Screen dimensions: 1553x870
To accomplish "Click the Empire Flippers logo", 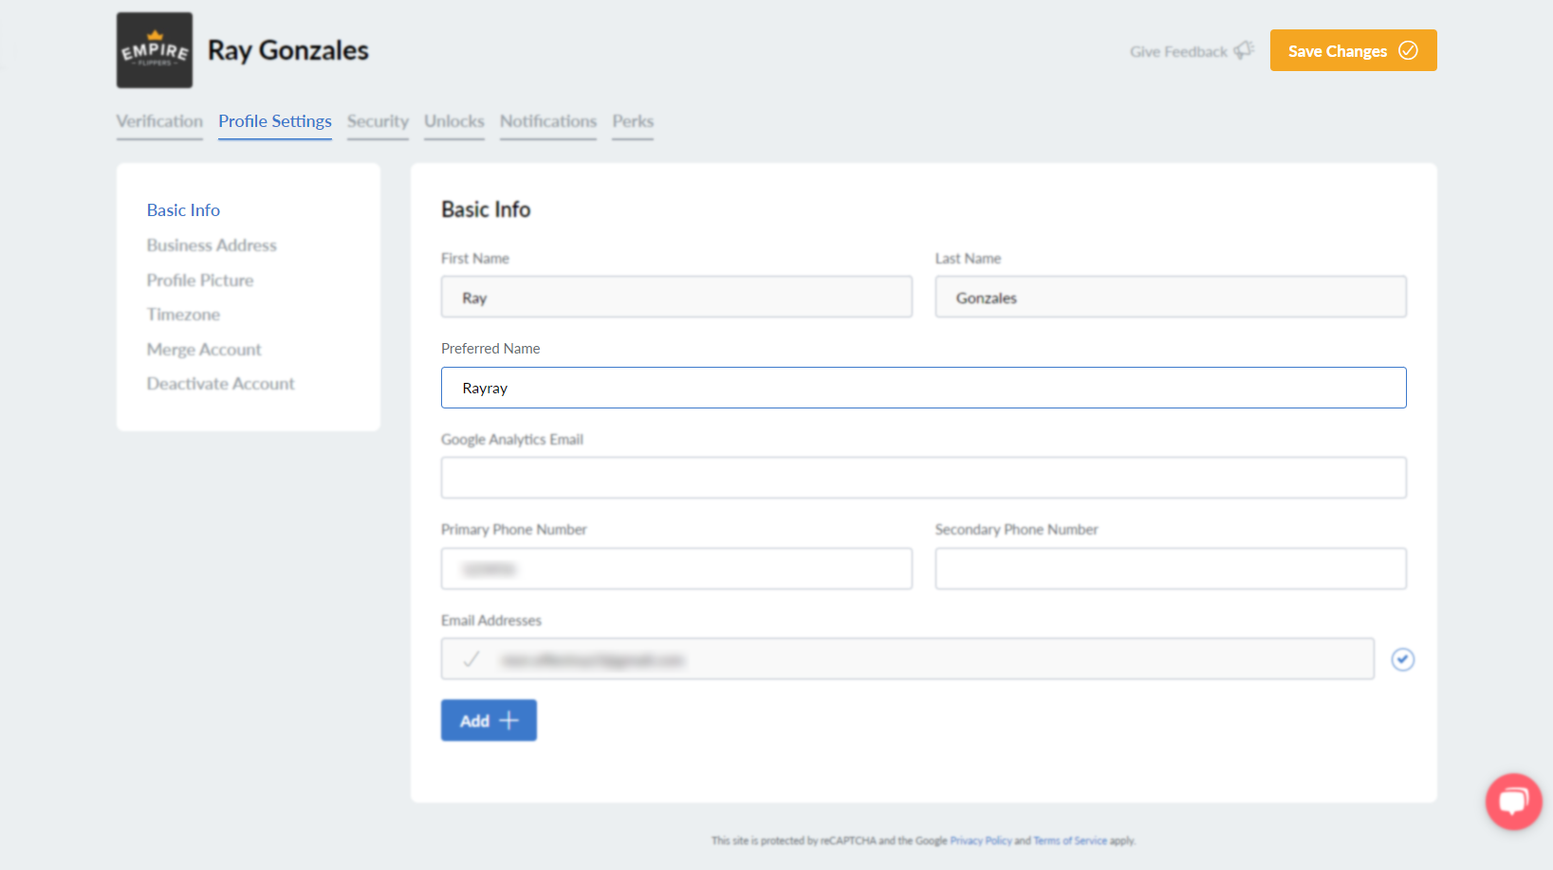I will pos(155,50).
